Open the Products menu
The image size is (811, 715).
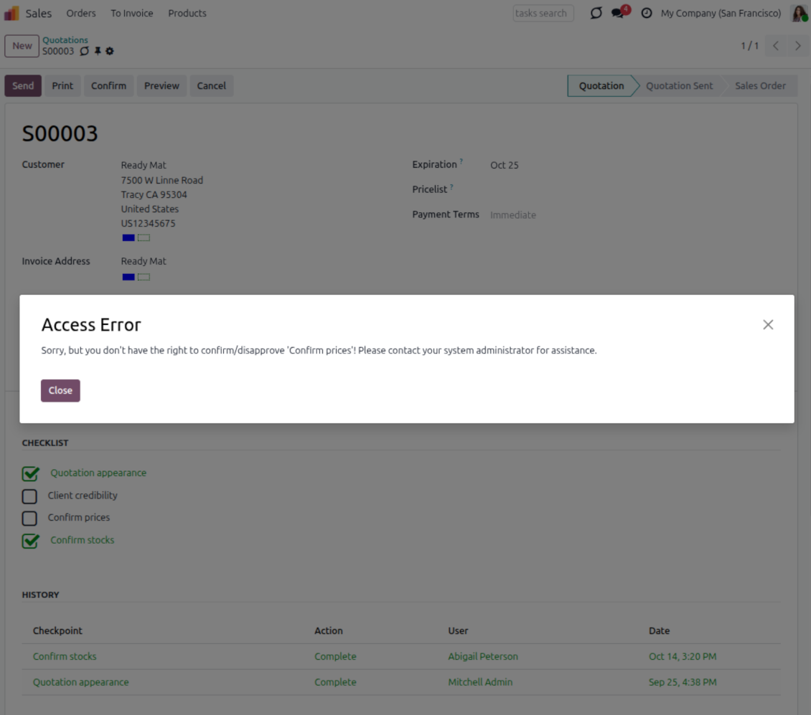coord(187,13)
